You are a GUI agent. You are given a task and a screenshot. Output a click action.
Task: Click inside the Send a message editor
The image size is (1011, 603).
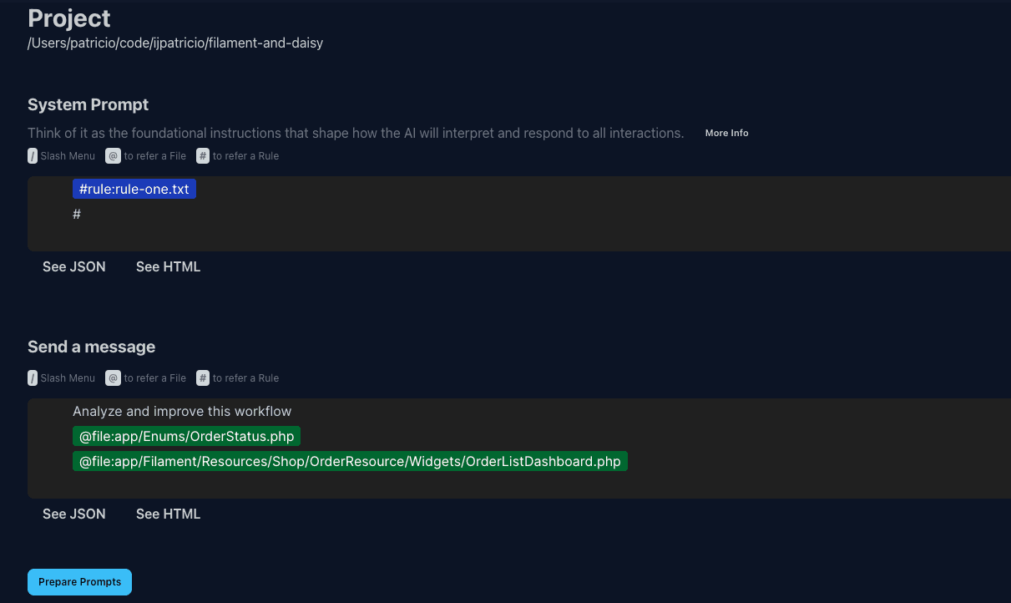(501, 484)
